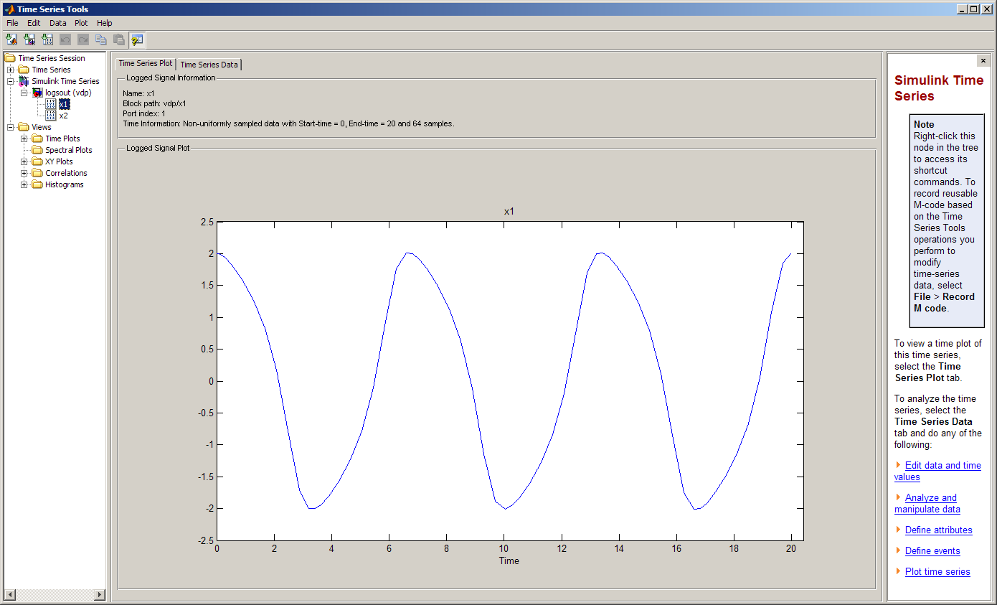Click the Copy toolbar icon
Viewport: 997px width, 605px height.
(101, 39)
